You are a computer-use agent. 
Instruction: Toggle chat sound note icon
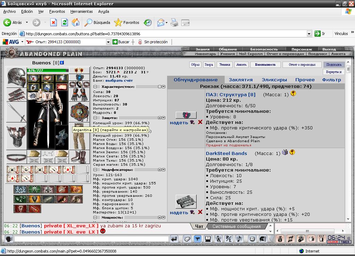(239, 239)
